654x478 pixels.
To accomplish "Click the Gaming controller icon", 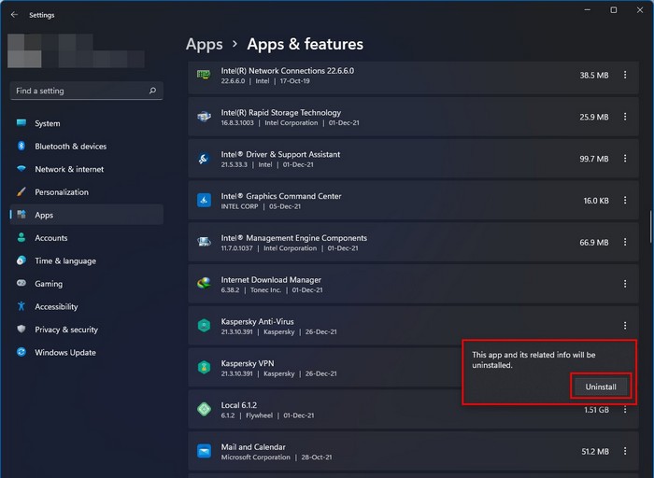I will (21, 284).
